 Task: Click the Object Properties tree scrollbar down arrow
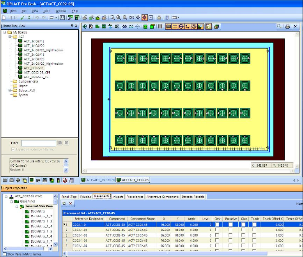pyautogui.click(x=55, y=244)
